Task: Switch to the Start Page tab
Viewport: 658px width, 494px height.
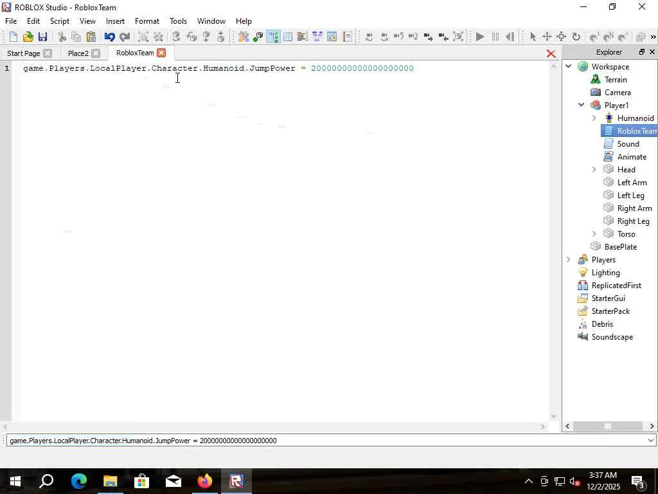Action: coord(24,53)
